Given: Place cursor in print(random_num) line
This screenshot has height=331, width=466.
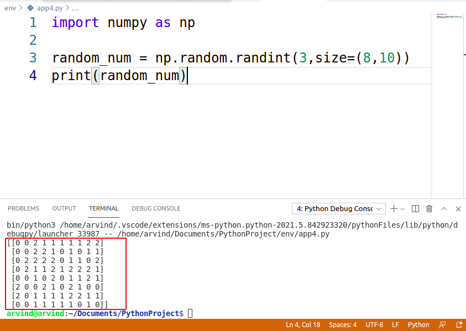Looking at the screenshot, I should 241,76.
